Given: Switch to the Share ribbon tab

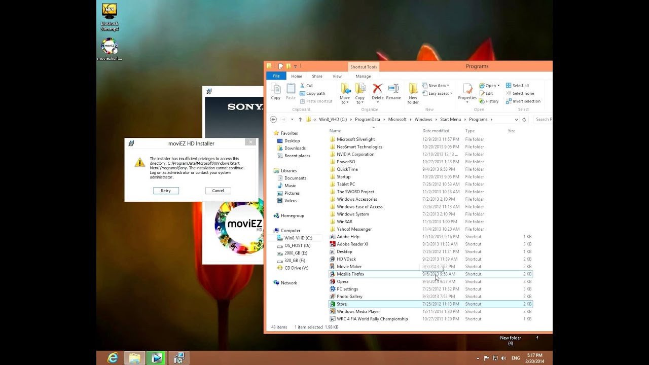Looking at the screenshot, I should [x=317, y=76].
